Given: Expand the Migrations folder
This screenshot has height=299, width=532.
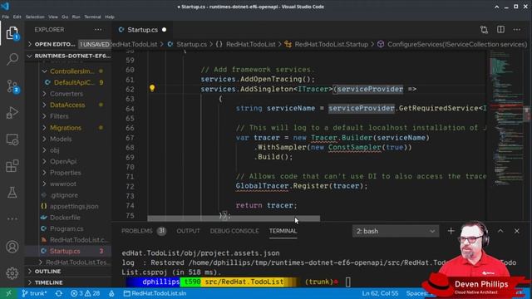Looking at the screenshot, I should (66, 127).
